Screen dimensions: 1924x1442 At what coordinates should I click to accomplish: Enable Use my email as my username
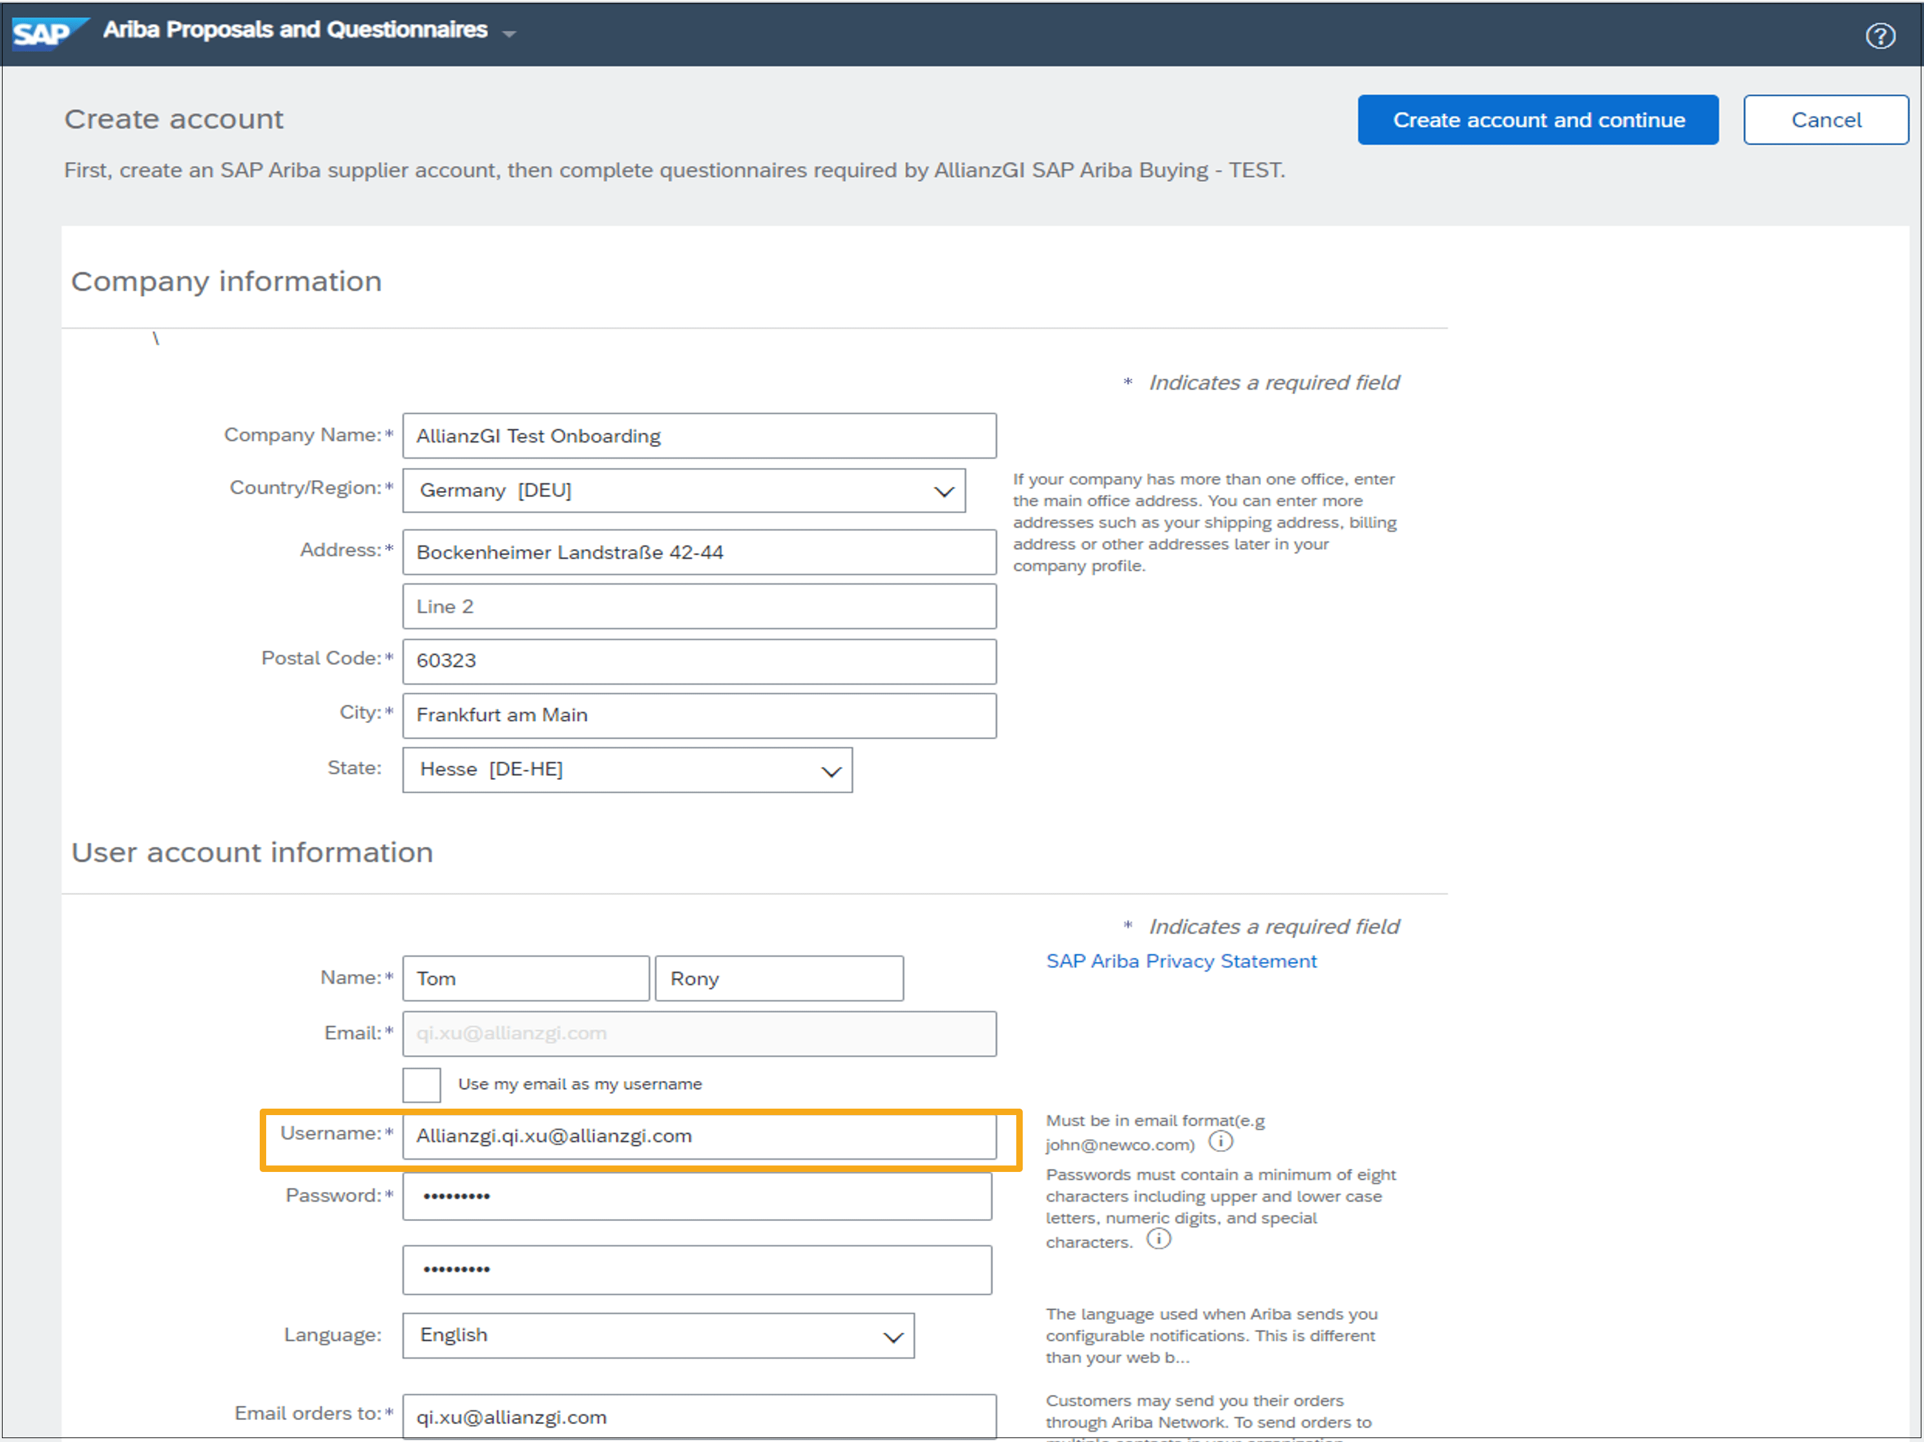(x=421, y=1083)
